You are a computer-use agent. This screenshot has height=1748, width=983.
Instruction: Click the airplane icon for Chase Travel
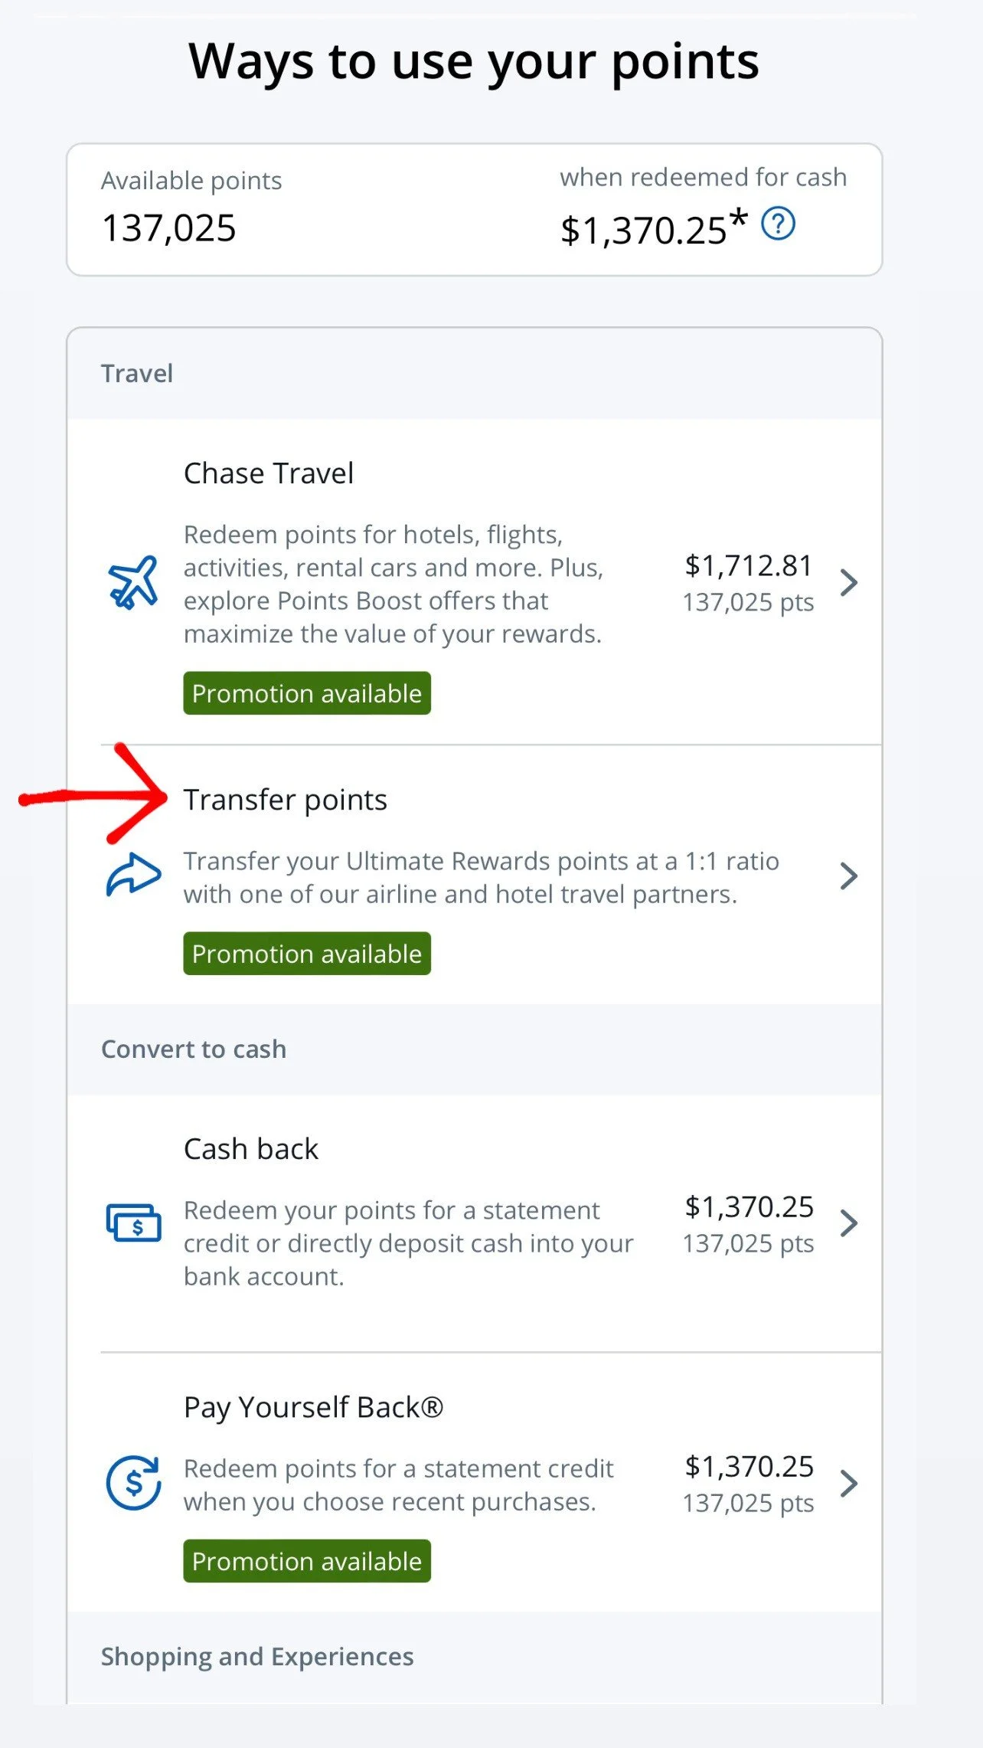(133, 583)
